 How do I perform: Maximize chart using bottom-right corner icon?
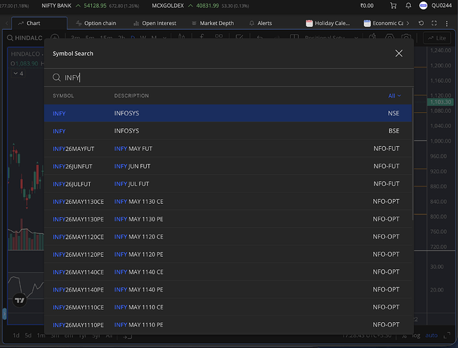[447, 335]
